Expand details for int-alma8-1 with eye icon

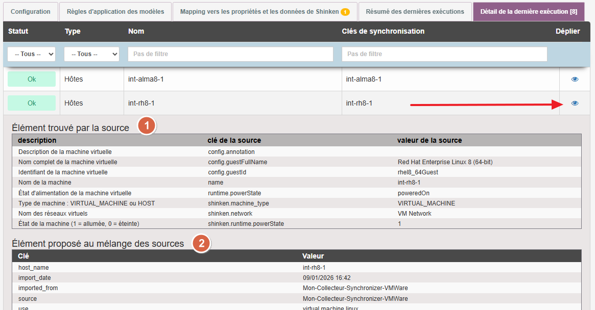coord(575,79)
